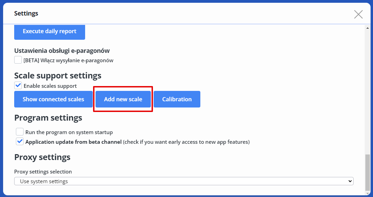
Task: Enable the BETA e-paragon sending checkbox
Action: point(18,60)
